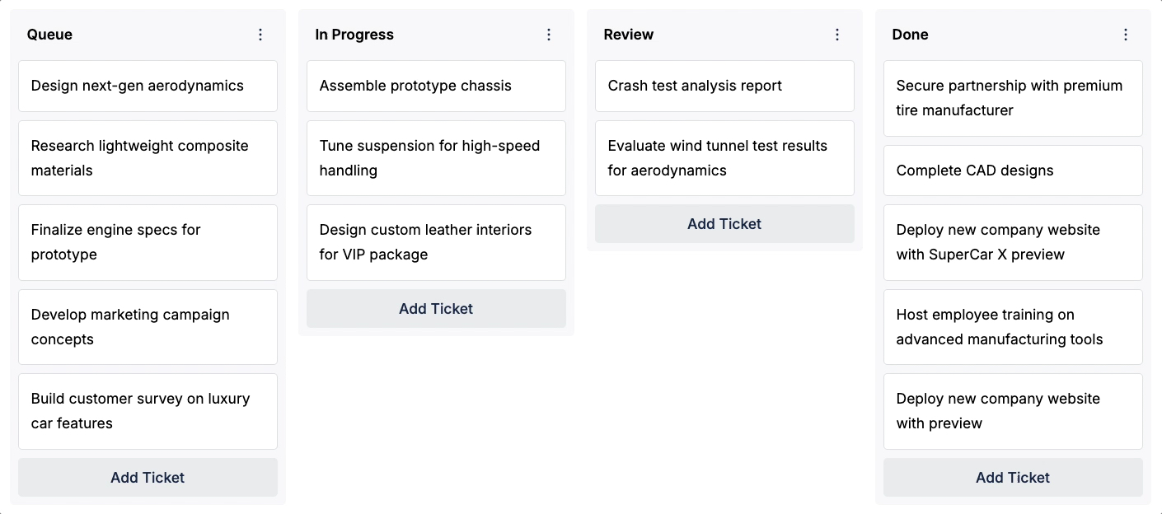This screenshot has height=514, width=1162.
Task: Open Build customer survey ticket
Action: point(148,411)
